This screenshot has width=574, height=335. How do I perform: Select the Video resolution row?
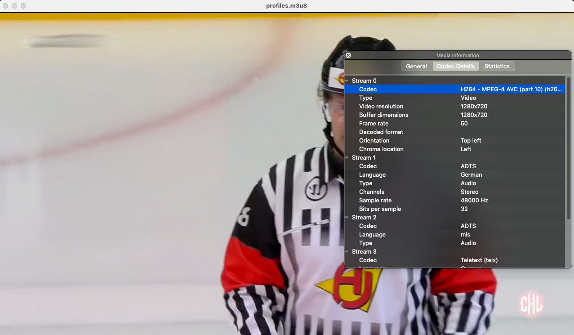[454, 106]
